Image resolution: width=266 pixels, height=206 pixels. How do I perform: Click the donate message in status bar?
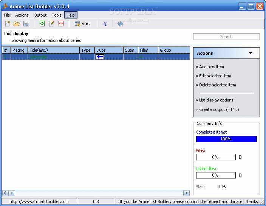tap(189, 201)
